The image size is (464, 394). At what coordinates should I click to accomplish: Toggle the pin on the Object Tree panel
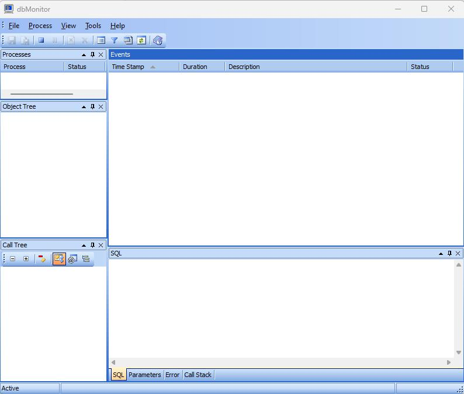[x=92, y=107]
